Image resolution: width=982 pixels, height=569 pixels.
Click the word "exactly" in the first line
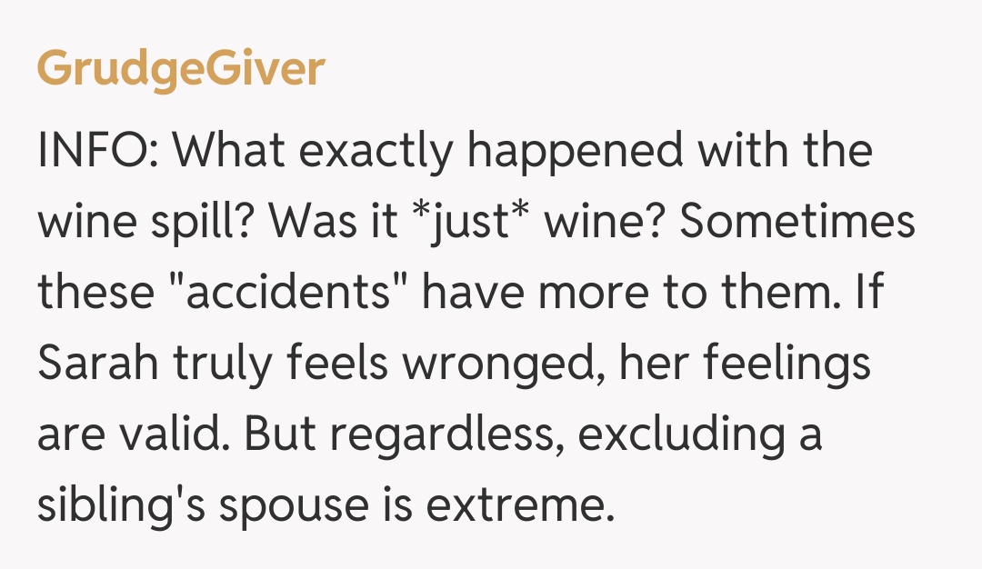coord(376,152)
